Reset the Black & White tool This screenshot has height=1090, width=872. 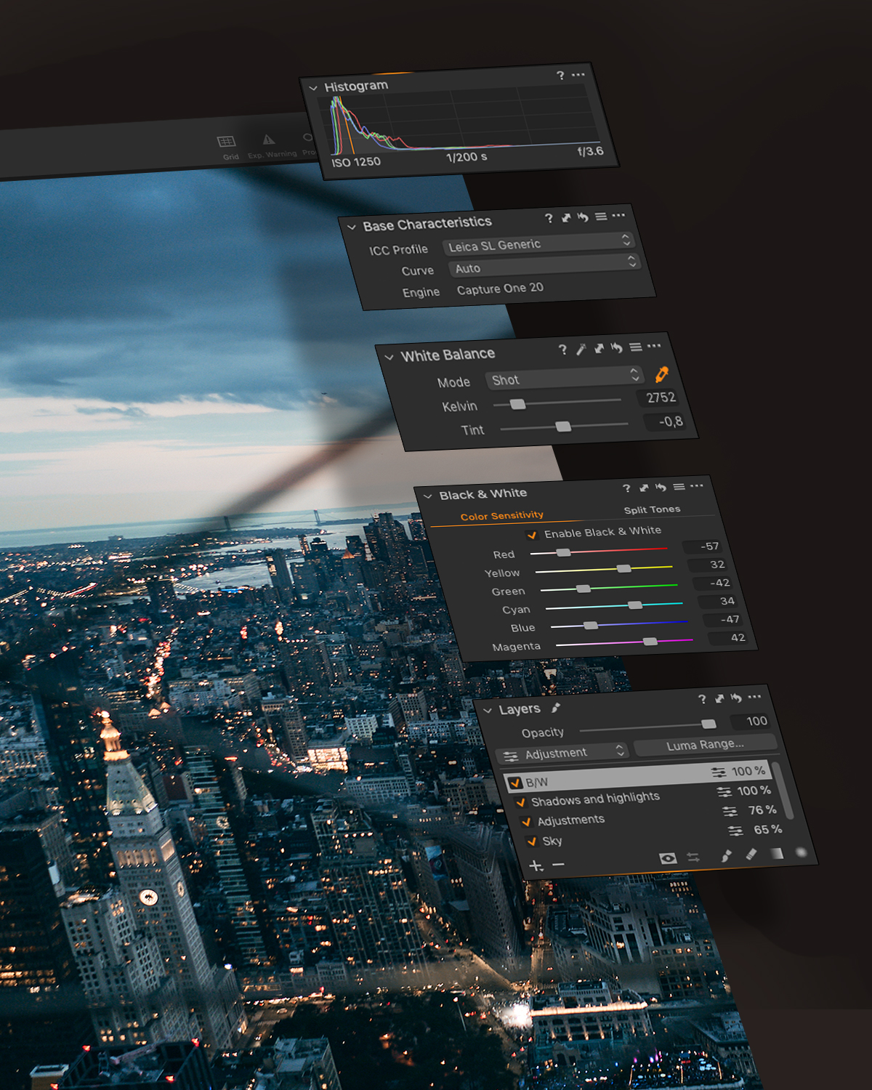(661, 487)
